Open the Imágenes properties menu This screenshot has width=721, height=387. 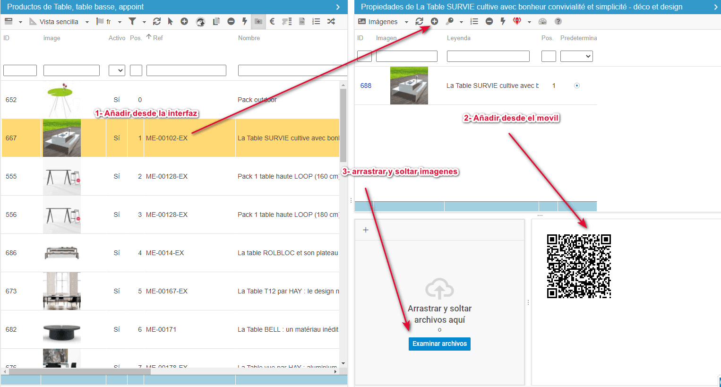pyautogui.click(x=383, y=22)
